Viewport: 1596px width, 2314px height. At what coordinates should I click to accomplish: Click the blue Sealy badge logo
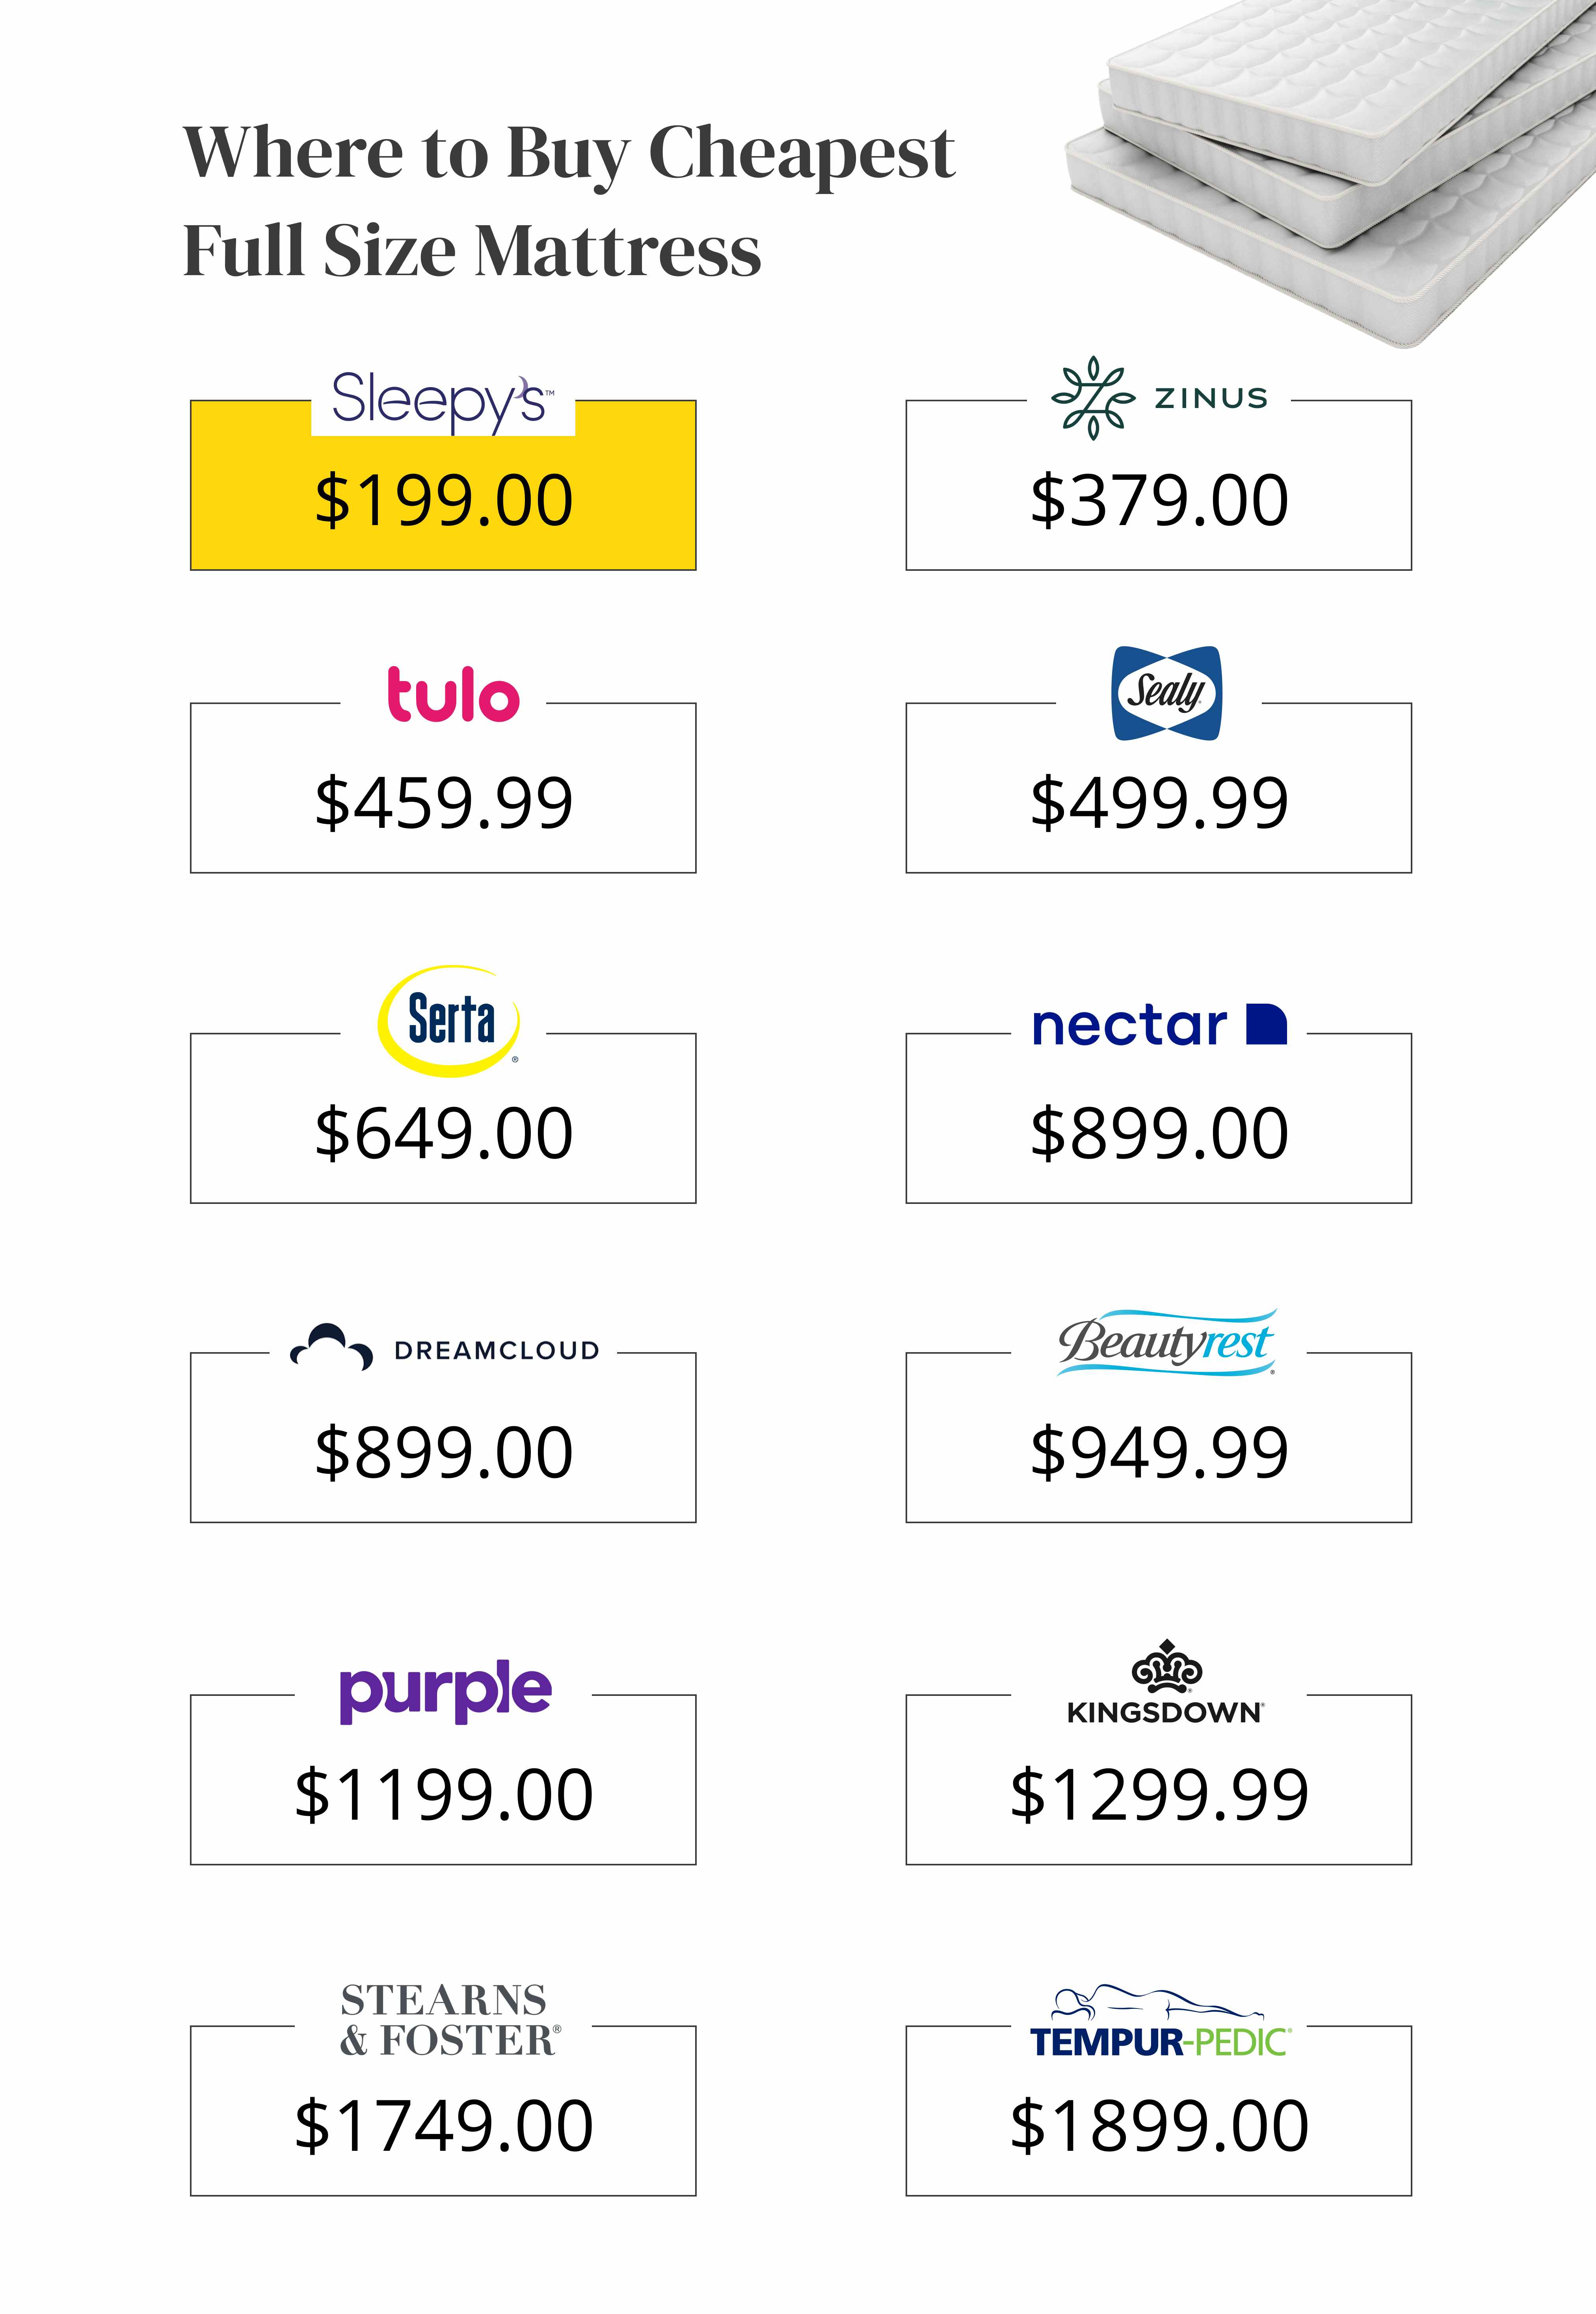point(1166,692)
